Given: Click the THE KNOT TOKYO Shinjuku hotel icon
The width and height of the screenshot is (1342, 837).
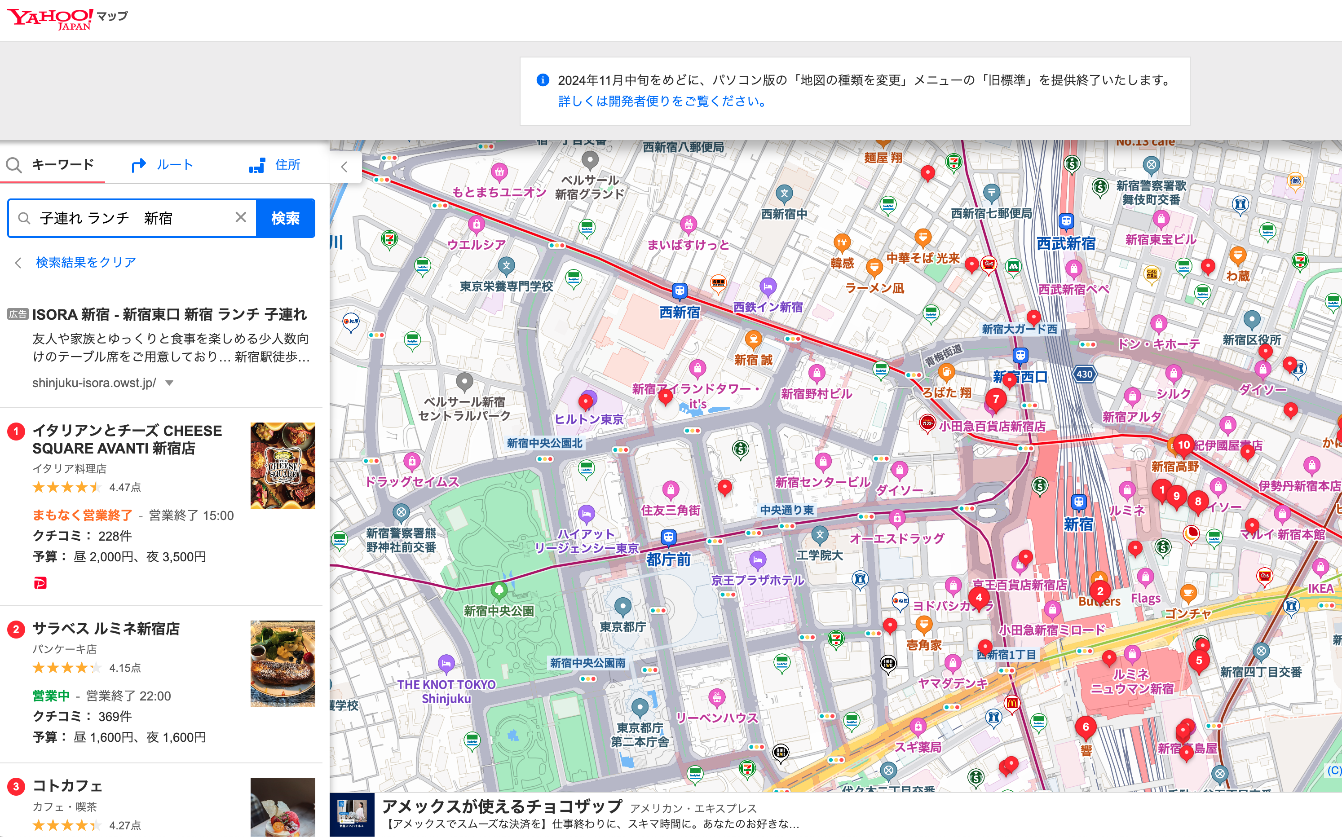Looking at the screenshot, I should tap(446, 663).
